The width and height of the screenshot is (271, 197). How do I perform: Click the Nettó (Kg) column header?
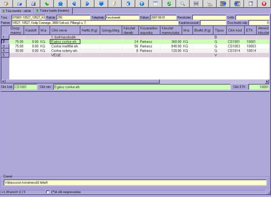[90, 30]
